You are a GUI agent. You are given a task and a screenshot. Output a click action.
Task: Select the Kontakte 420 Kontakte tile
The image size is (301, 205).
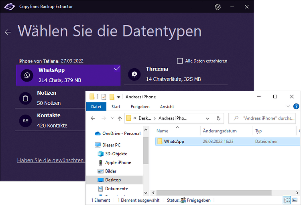coord(50,120)
